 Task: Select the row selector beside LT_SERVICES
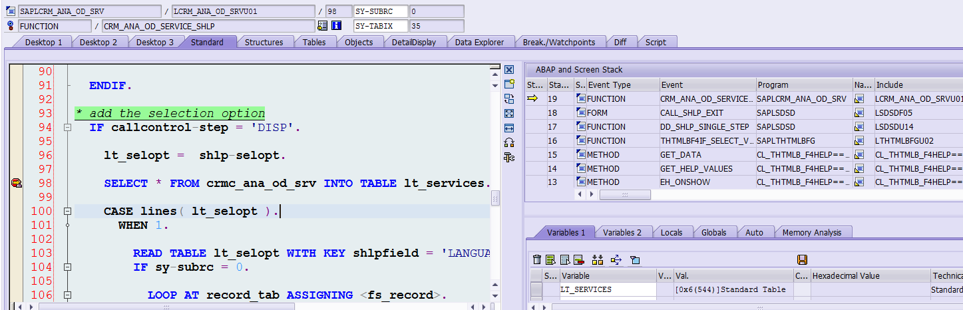tap(536, 289)
